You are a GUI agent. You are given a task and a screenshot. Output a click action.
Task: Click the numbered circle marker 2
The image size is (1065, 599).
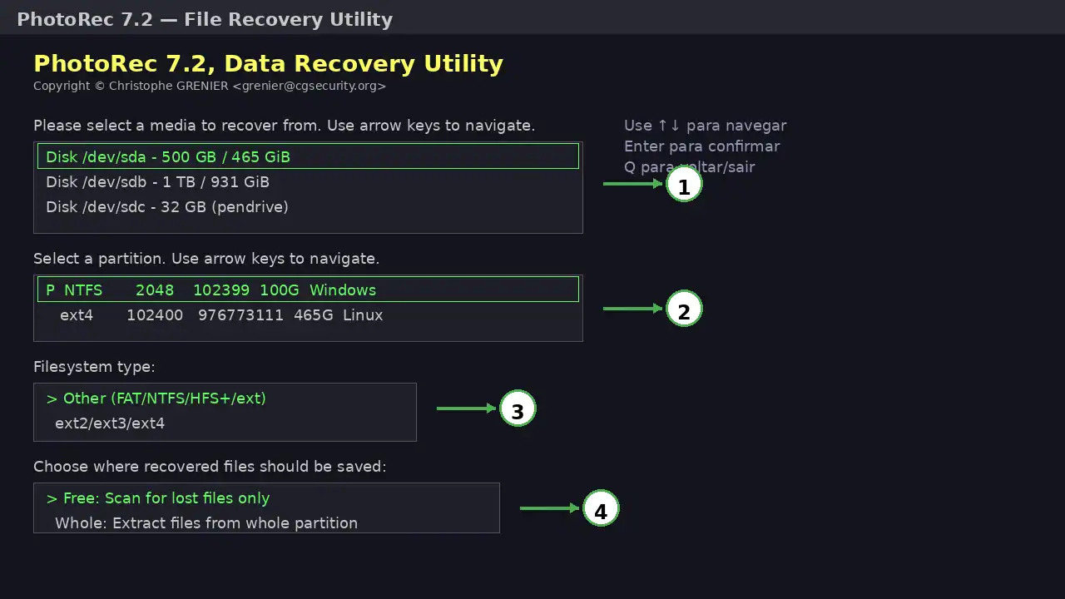tap(684, 309)
